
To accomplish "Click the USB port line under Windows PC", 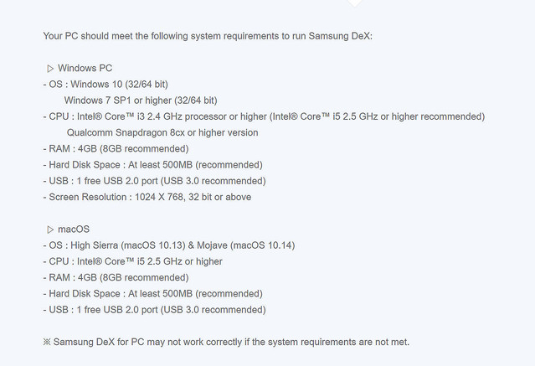I will click(154, 181).
